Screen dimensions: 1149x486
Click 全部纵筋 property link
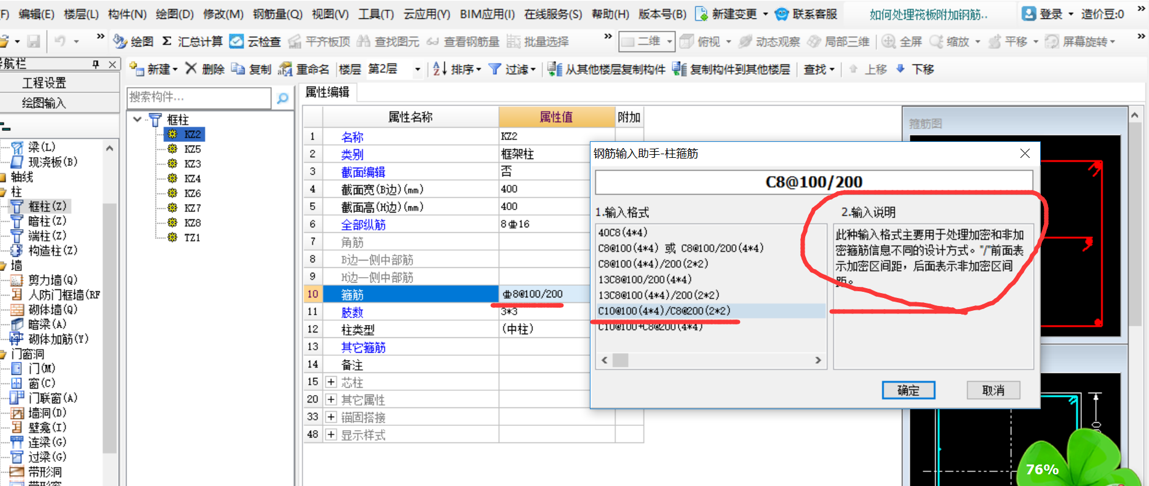click(x=364, y=225)
